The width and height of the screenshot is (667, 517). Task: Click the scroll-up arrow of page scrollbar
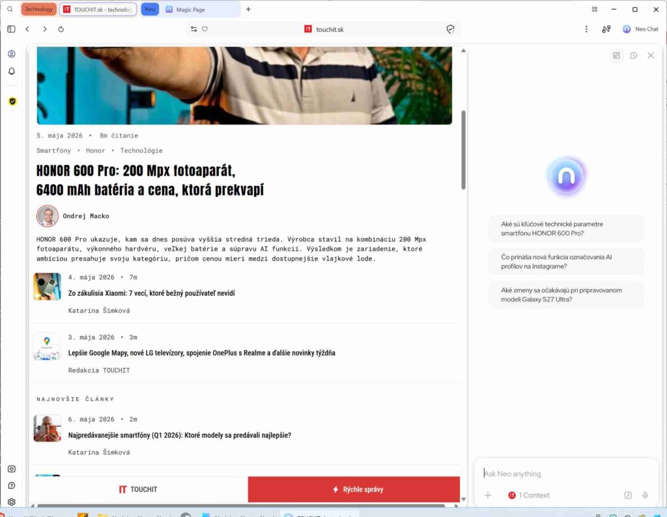click(x=463, y=51)
